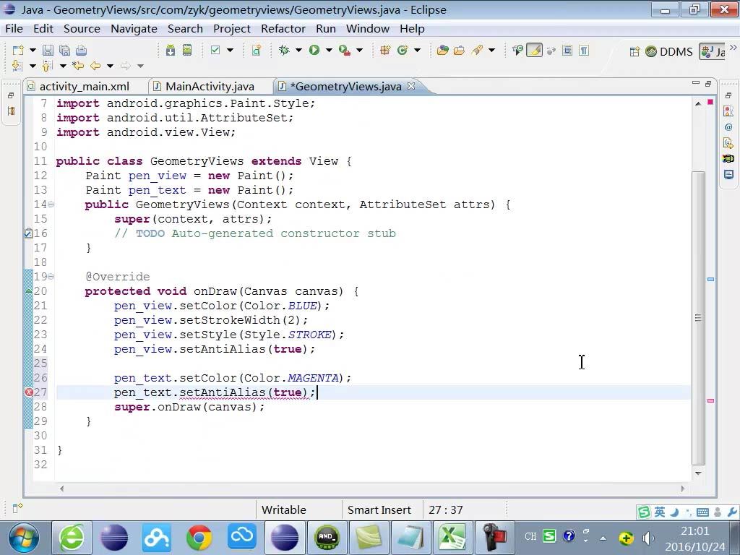Open the Android Virtual Device Manager
This screenshot has height=555, width=740.
187,50
